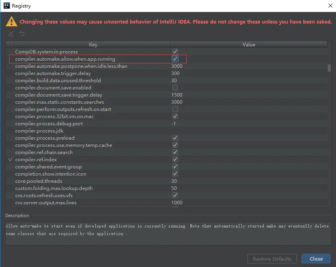This screenshot has height=267, width=336.
Task: Select the value 3000 of compiler.max.static.constants.searches
Action: 177,102
